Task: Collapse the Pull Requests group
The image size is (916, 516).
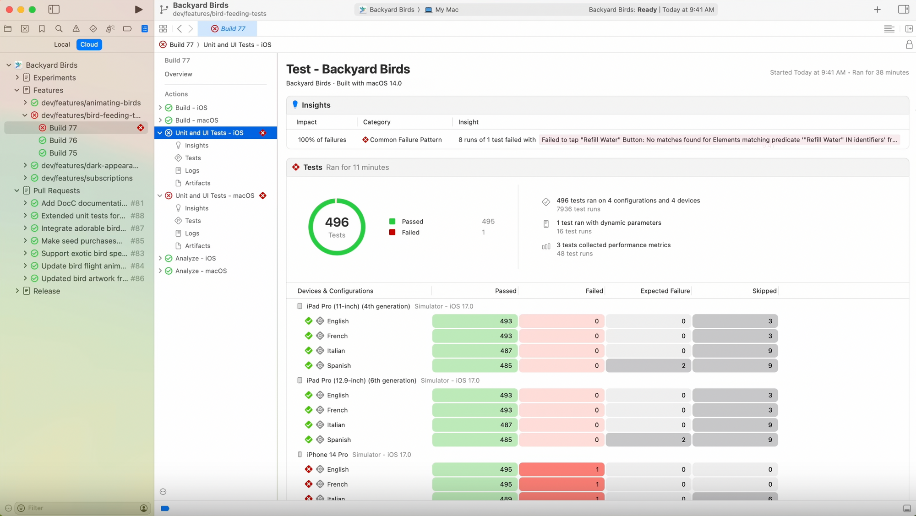Action: [x=17, y=190]
